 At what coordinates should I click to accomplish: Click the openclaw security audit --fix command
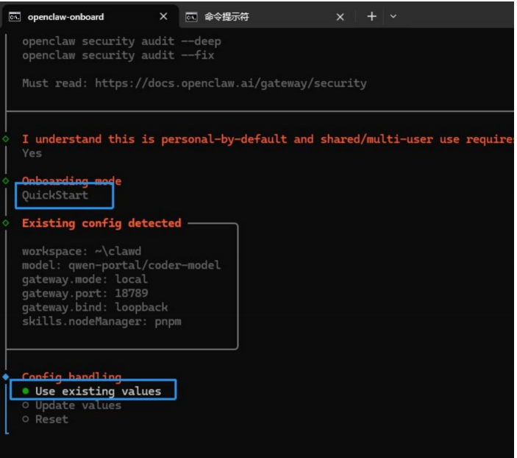[x=118, y=55]
